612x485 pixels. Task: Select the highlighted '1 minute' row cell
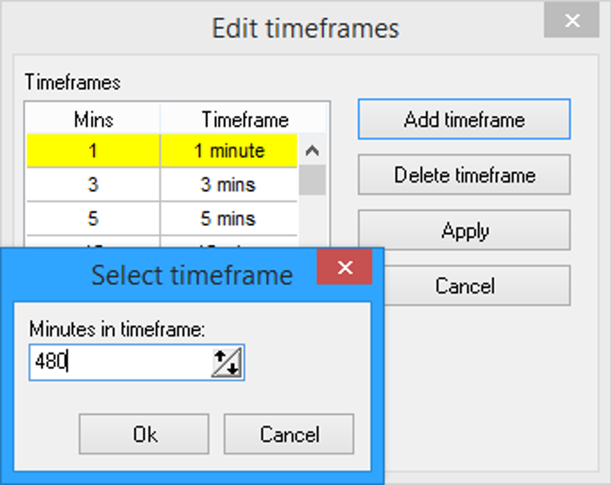pyautogui.click(x=229, y=151)
